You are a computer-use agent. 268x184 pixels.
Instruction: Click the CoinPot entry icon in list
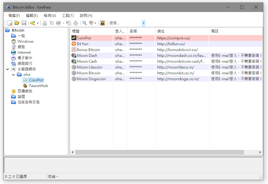[74, 38]
